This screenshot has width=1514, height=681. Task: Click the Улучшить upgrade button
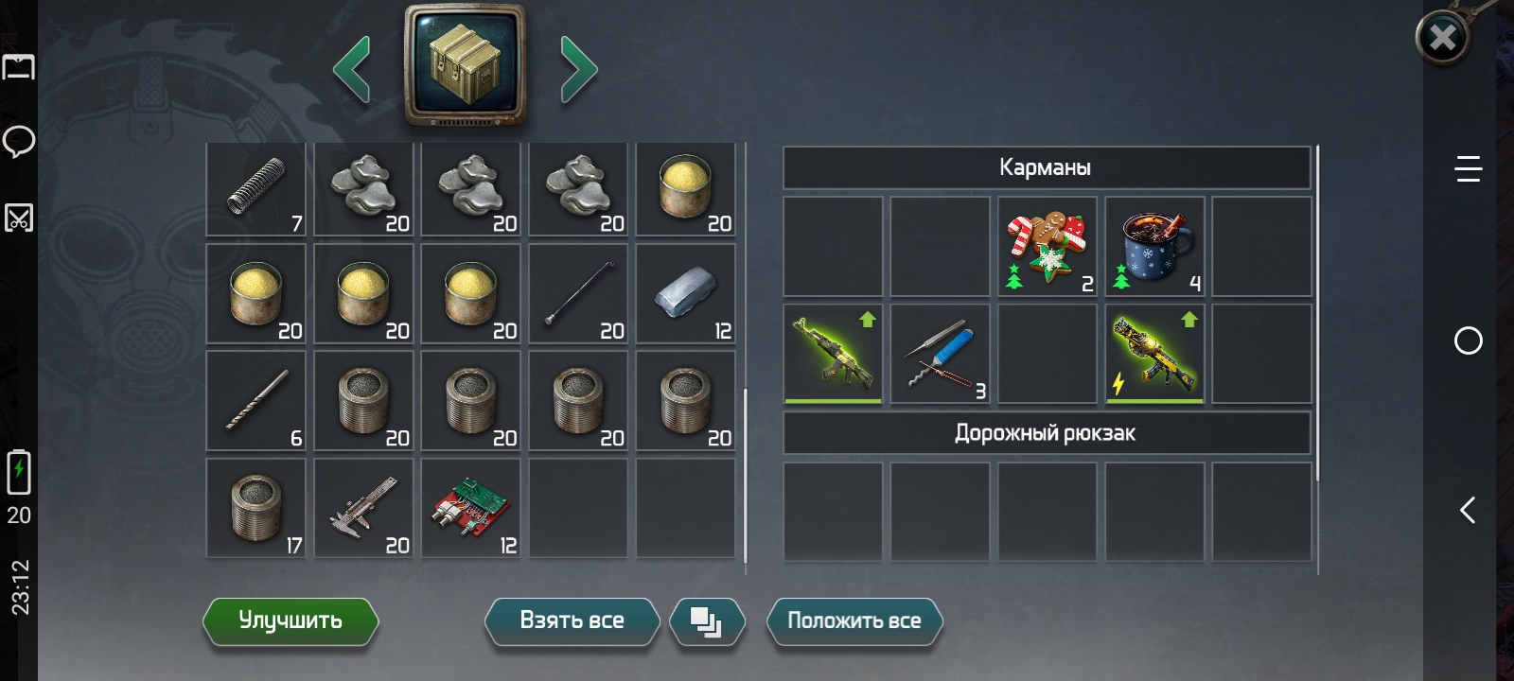pyautogui.click(x=290, y=621)
